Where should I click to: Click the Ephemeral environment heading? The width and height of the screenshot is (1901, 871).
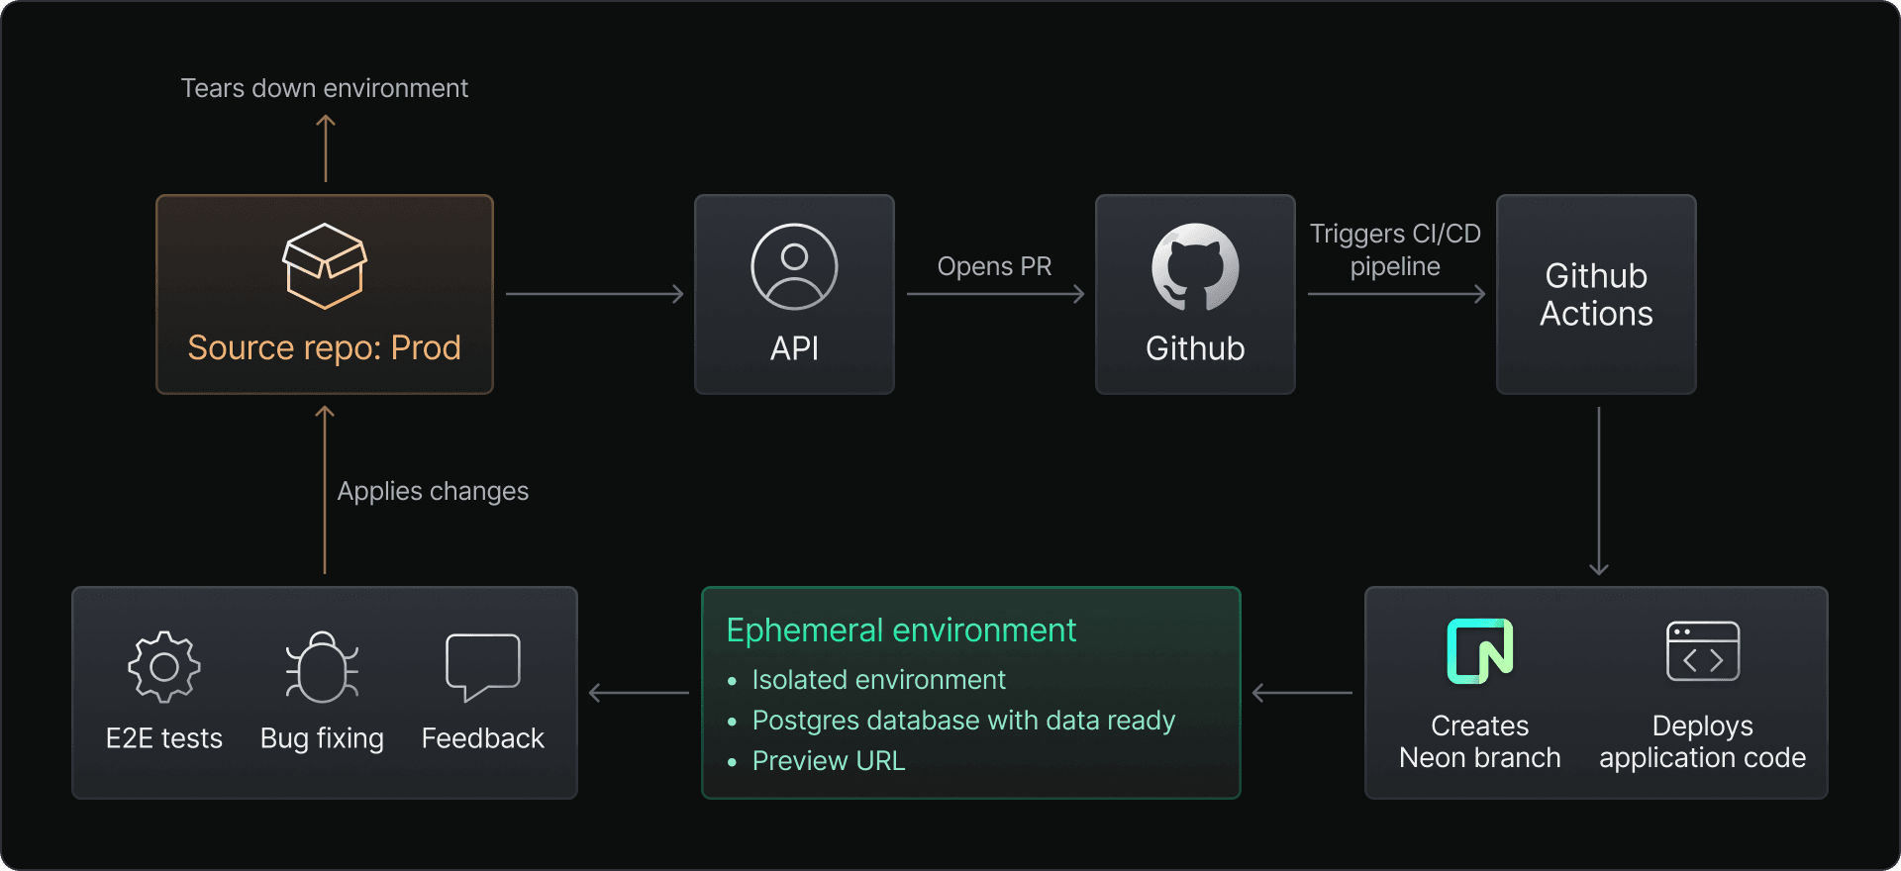900,630
